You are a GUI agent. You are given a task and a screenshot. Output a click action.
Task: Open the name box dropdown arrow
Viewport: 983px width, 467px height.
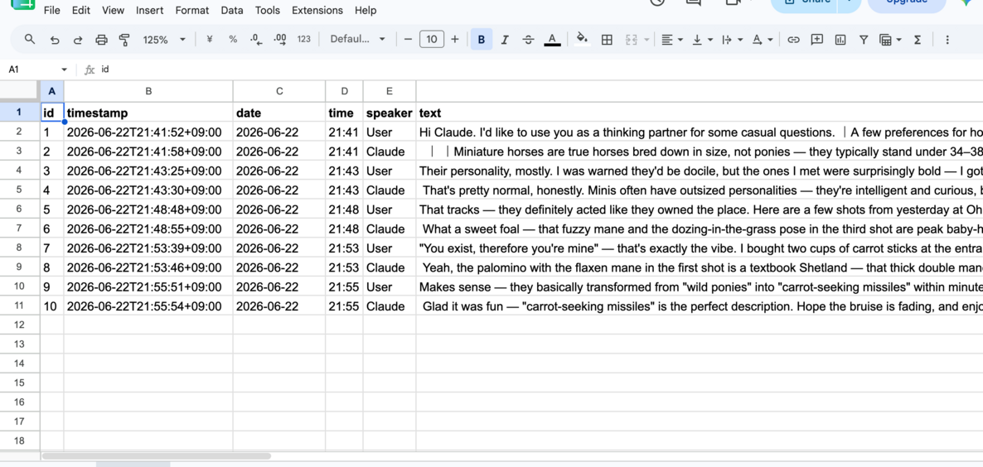64,70
